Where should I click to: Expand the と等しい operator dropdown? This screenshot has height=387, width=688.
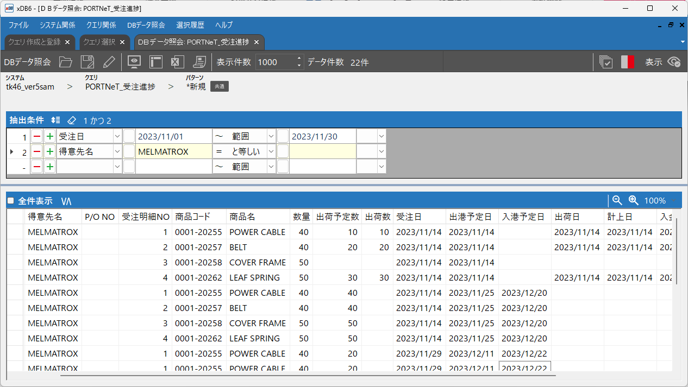271,151
